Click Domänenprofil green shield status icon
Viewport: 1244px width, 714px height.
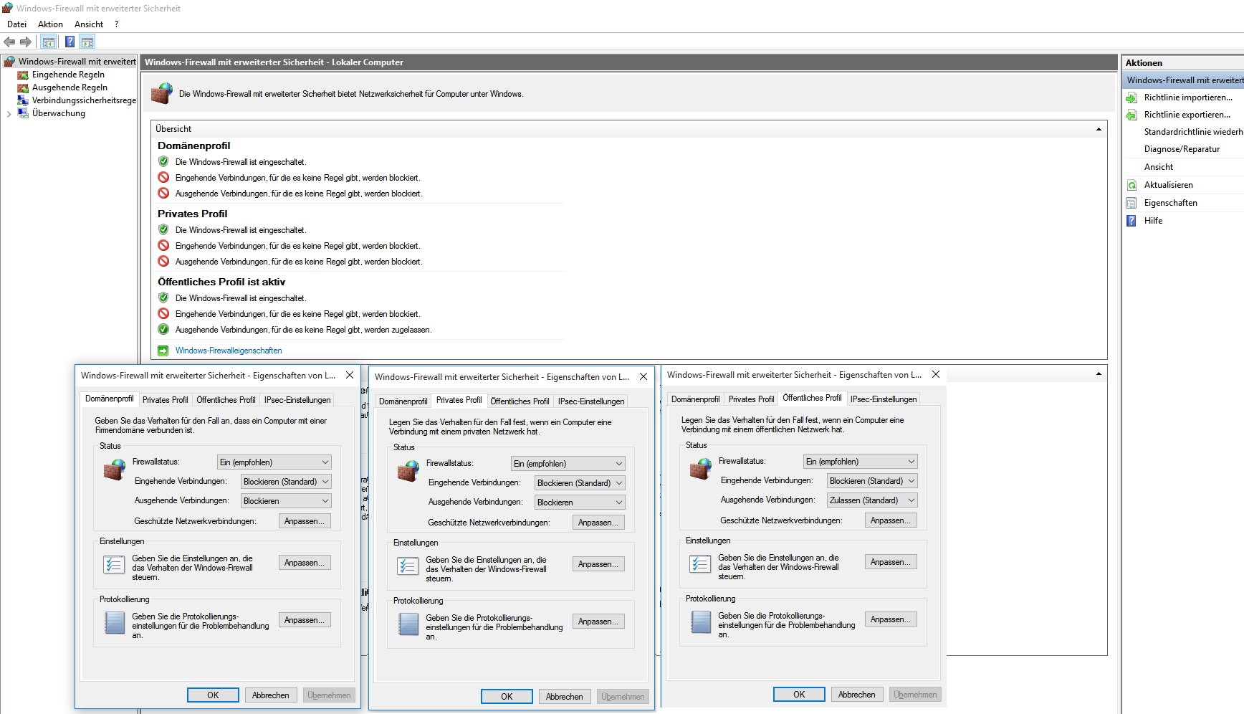[163, 161]
